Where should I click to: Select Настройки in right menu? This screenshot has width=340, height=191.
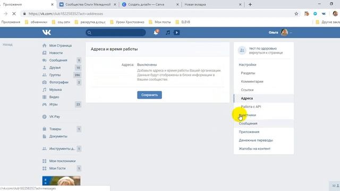[248, 65]
